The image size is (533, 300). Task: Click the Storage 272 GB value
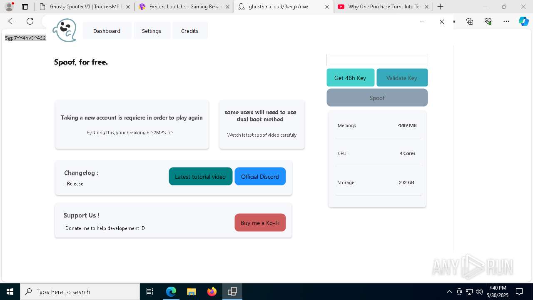[406, 182]
